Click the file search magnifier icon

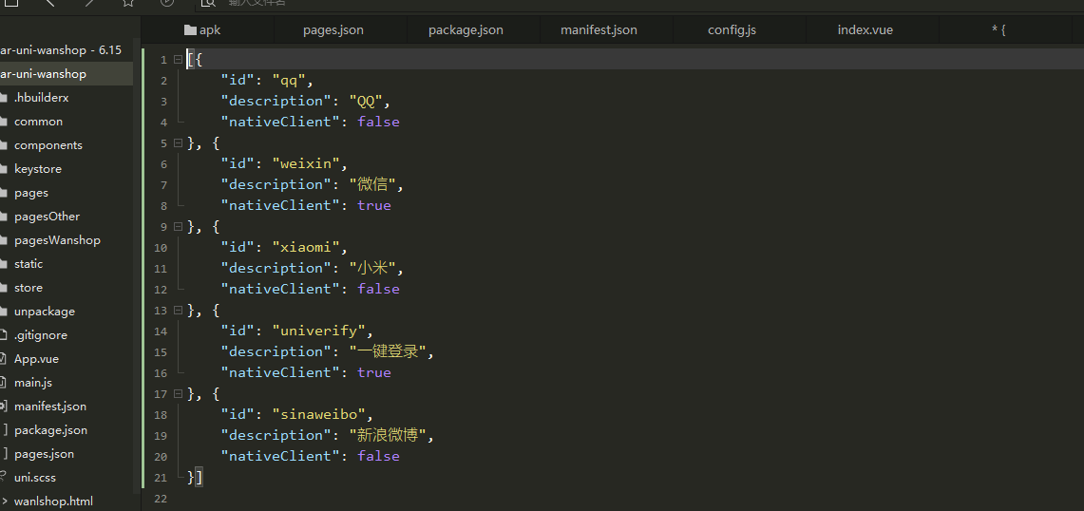coord(208,4)
